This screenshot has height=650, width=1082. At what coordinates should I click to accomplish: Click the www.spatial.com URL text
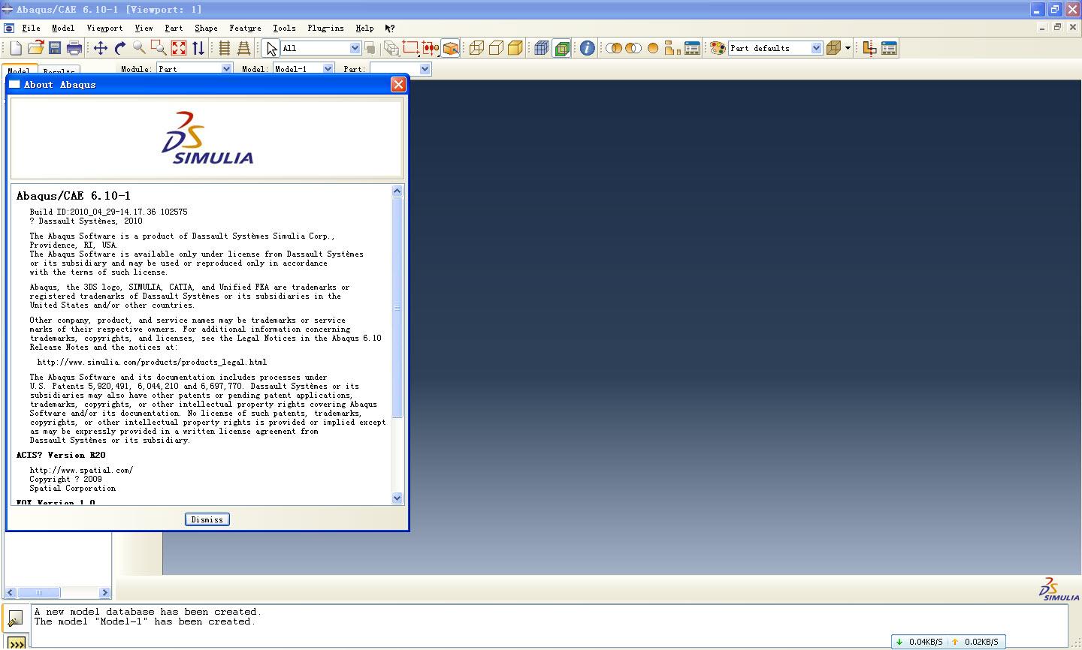coord(81,470)
